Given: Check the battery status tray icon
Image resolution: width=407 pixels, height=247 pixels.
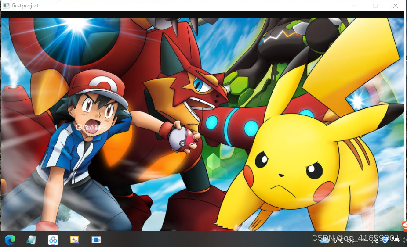Looking at the screenshot, I should pyautogui.click(x=396, y=240).
